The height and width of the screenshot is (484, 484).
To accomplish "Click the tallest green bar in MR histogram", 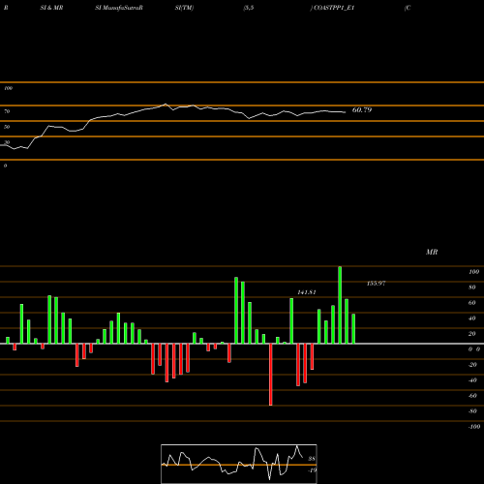I will tap(340, 305).
